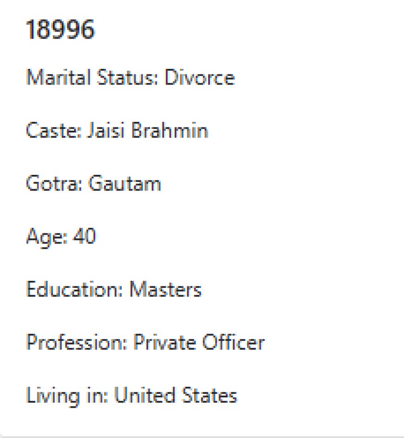
Task: Click the Marital Status label
Action: (x=92, y=77)
